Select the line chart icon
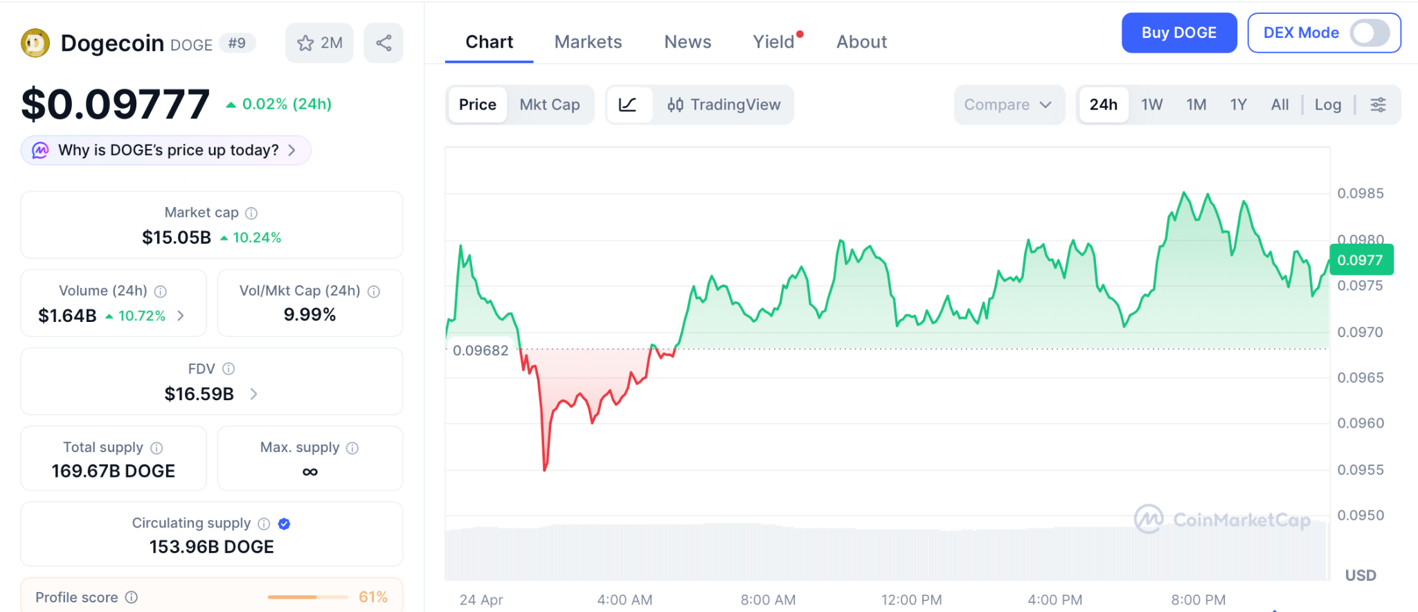The image size is (1418, 612). (628, 105)
